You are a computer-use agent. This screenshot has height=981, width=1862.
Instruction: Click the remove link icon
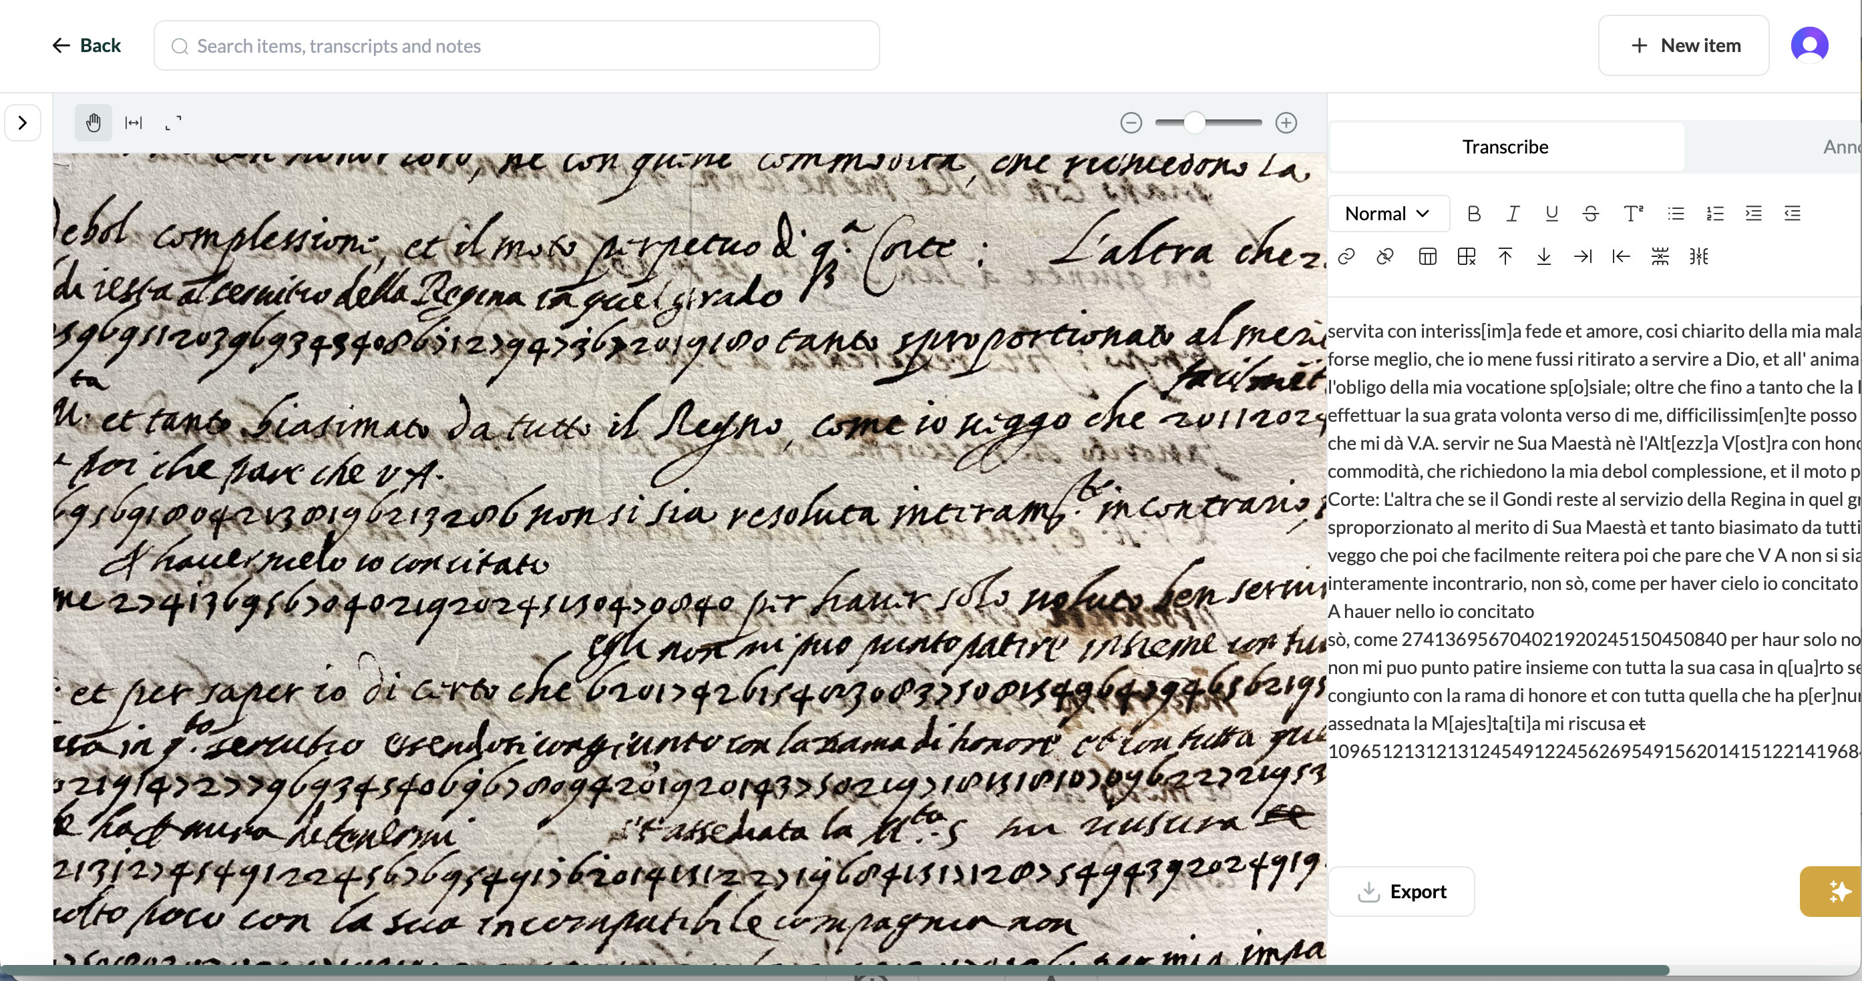click(1385, 256)
